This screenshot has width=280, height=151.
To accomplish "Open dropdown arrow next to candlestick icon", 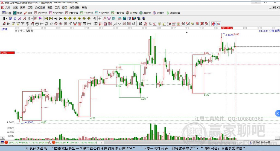I will [x=32, y=19].
